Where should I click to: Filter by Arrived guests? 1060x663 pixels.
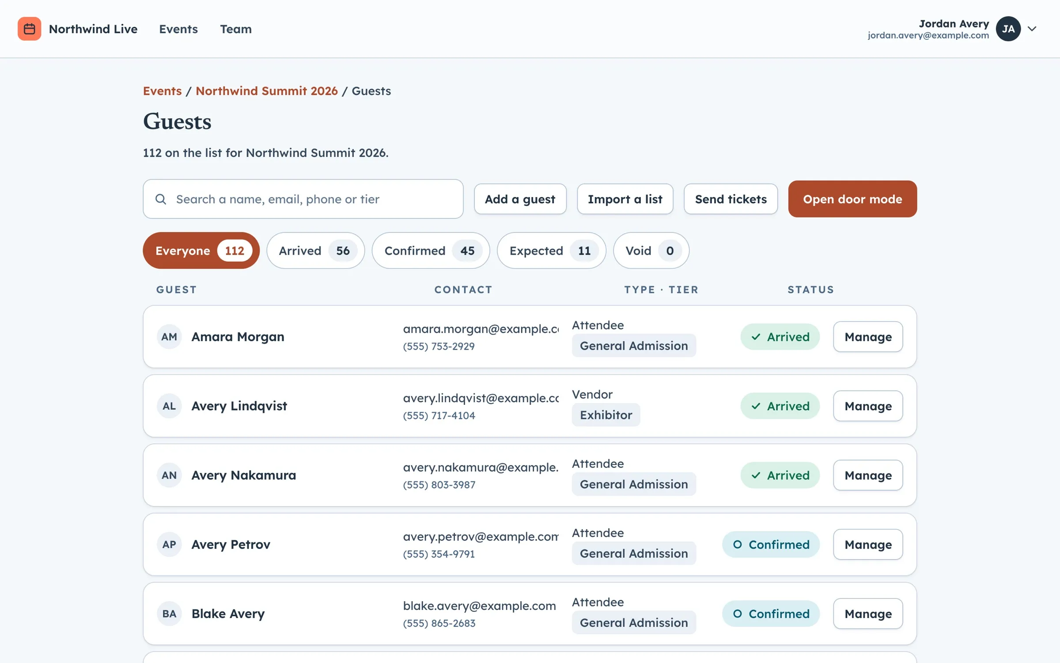click(315, 251)
